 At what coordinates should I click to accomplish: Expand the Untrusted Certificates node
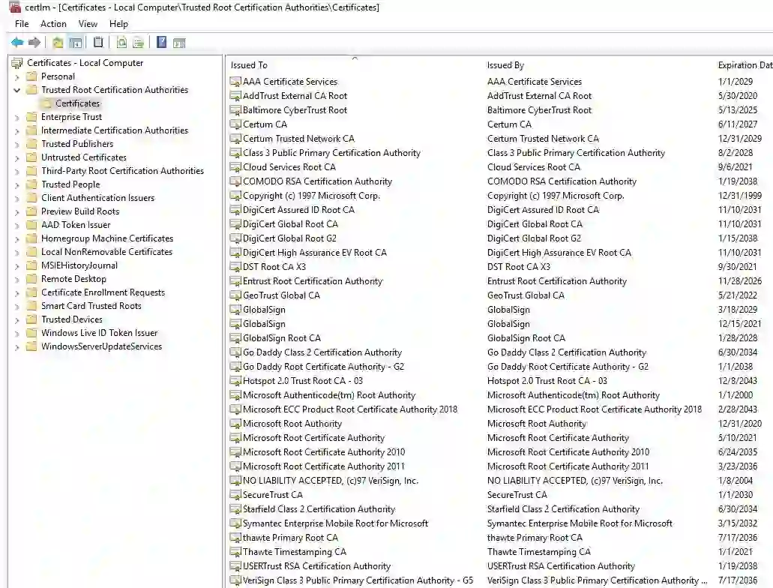16,158
